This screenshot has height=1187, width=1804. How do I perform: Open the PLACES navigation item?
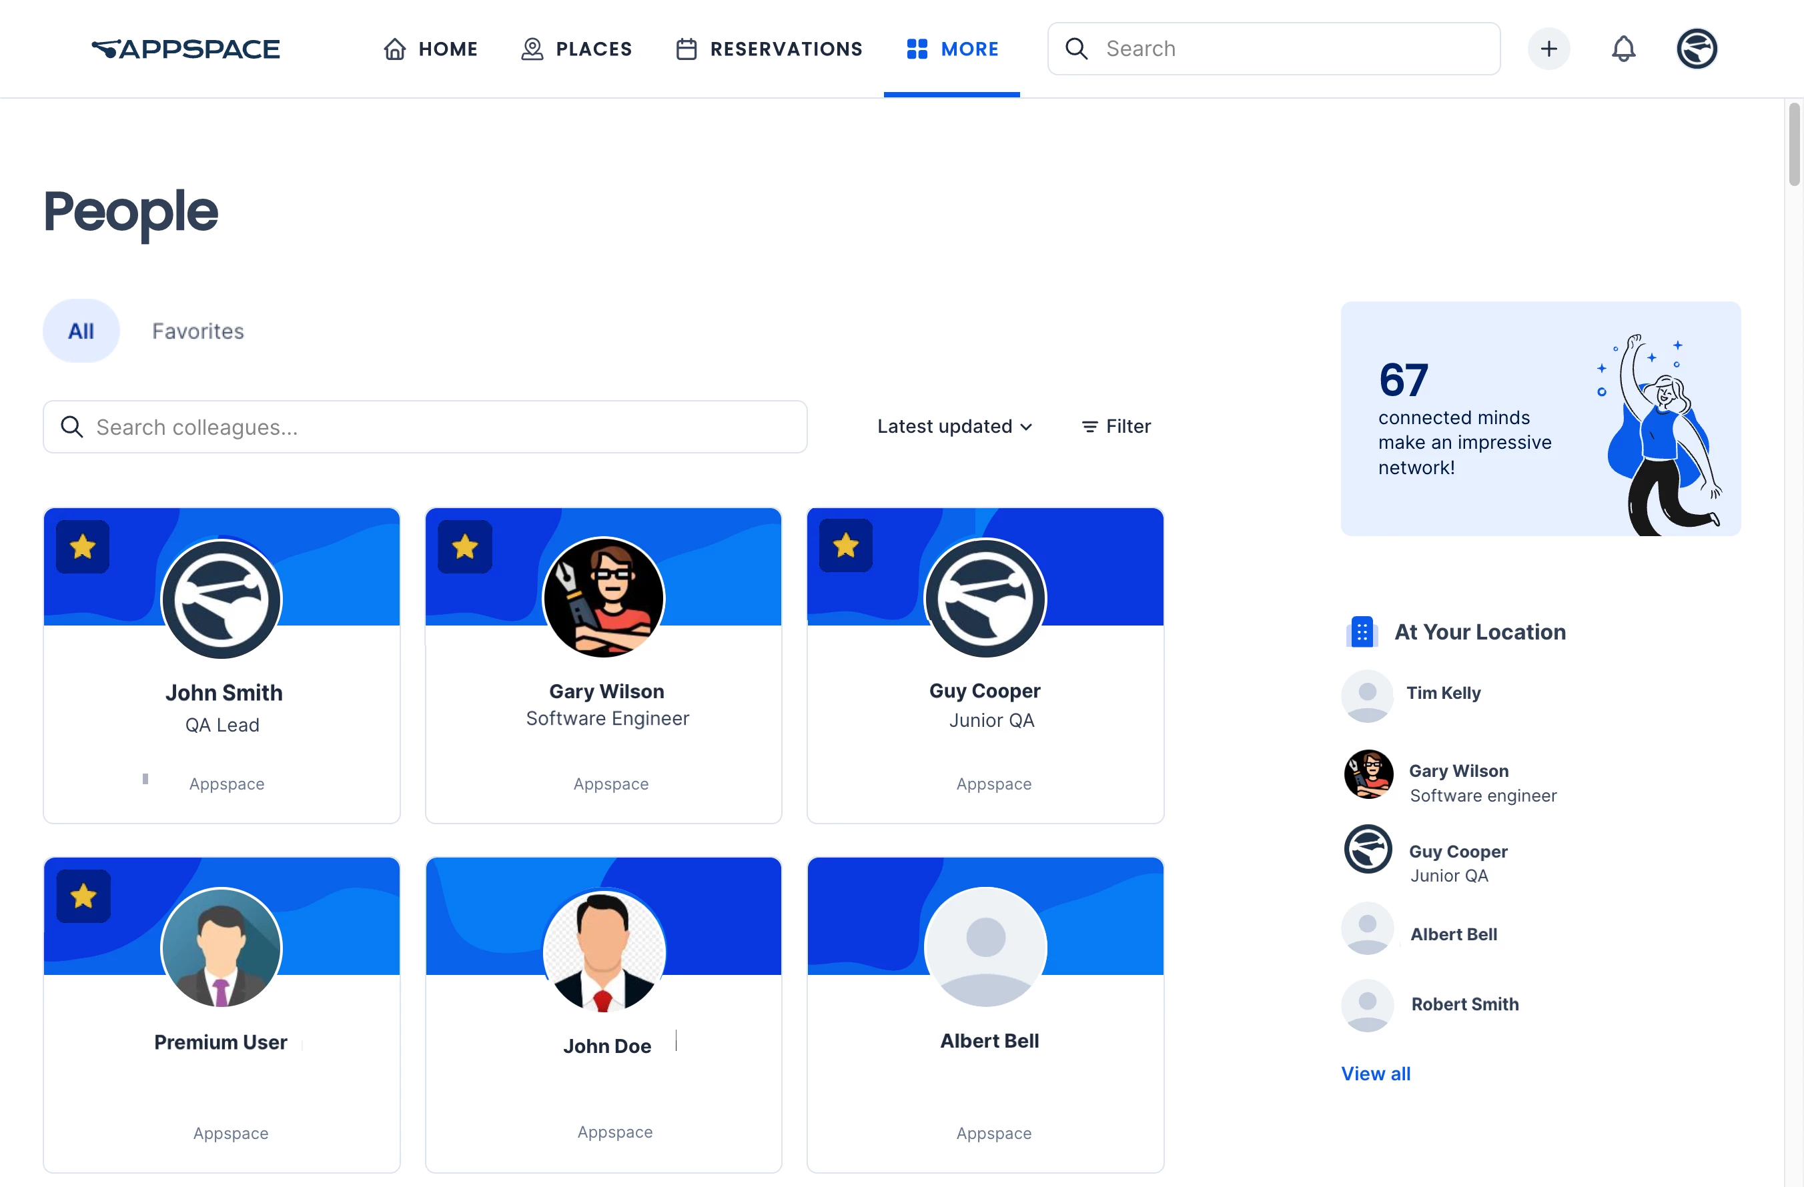click(x=576, y=49)
